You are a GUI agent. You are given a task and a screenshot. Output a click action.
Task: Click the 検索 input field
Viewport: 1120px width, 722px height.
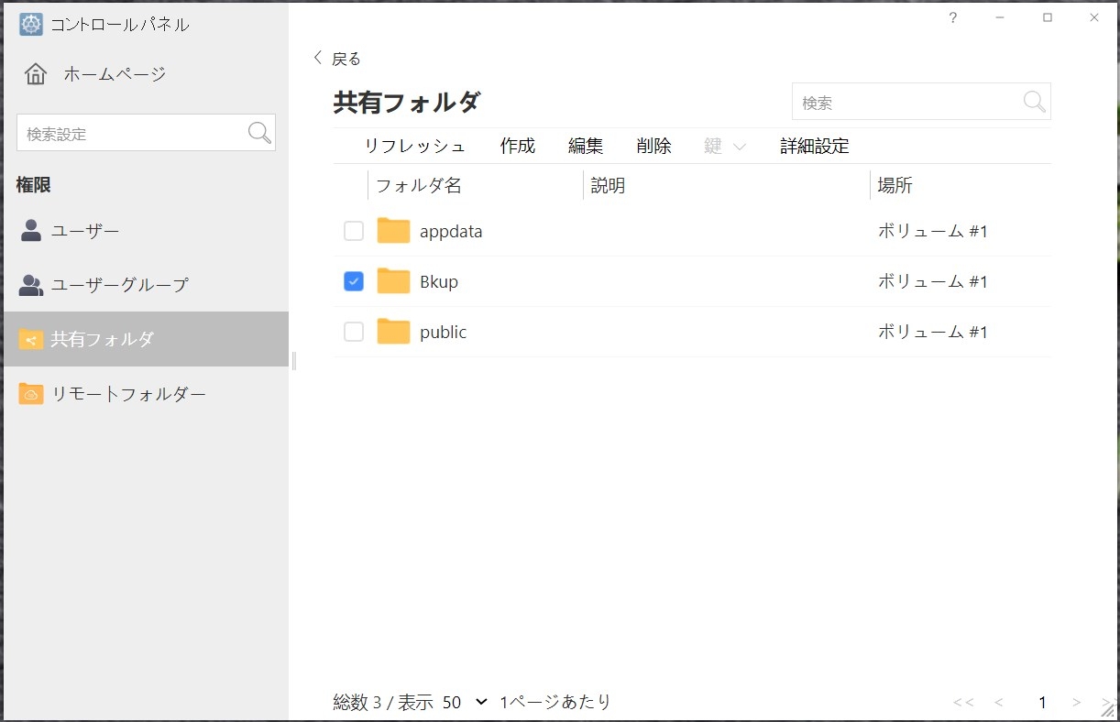coord(906,103)
